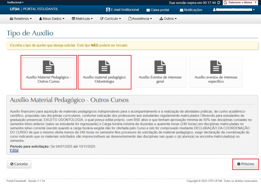Image resolution: width=261 pixels, height=186 pixels.
Task: Choose Auxílio material pedagógico Odontologia card
Action: pyautogui.click(x=104, y=72)
